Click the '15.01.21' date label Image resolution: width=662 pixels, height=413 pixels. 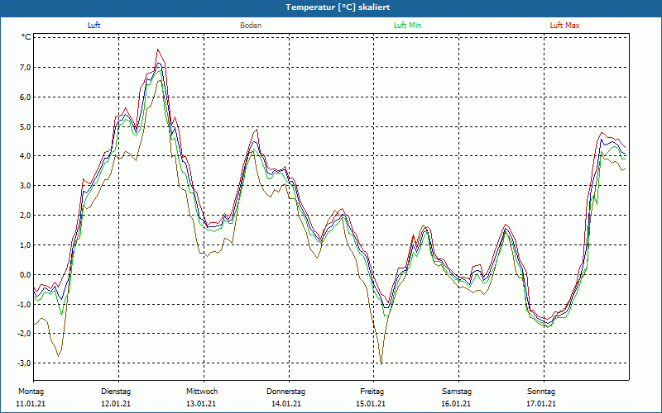371,404
